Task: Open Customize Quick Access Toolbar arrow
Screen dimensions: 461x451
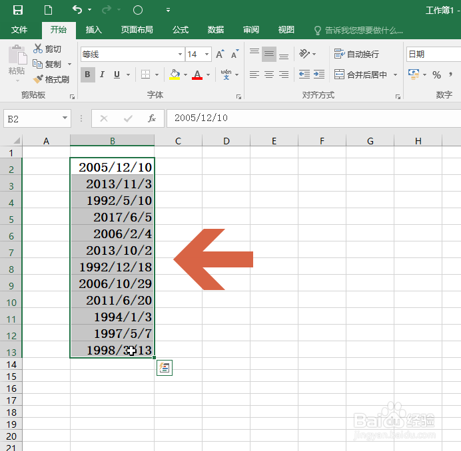Action: coord(168,10)
